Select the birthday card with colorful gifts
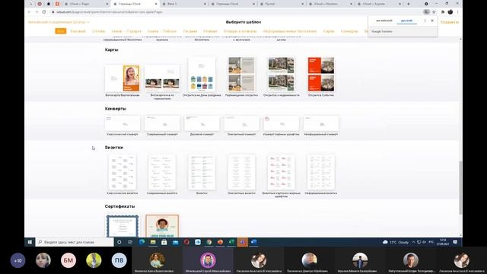The height and width of the screenshot is (274, 487). click(x=202, y=75)
